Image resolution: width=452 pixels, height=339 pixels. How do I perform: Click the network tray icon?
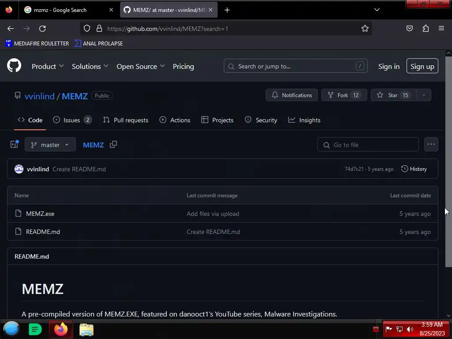399,329
